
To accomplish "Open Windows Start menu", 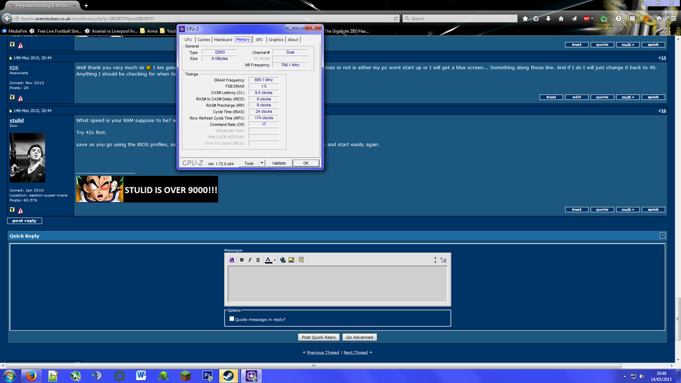I will [x=10, y=376].
